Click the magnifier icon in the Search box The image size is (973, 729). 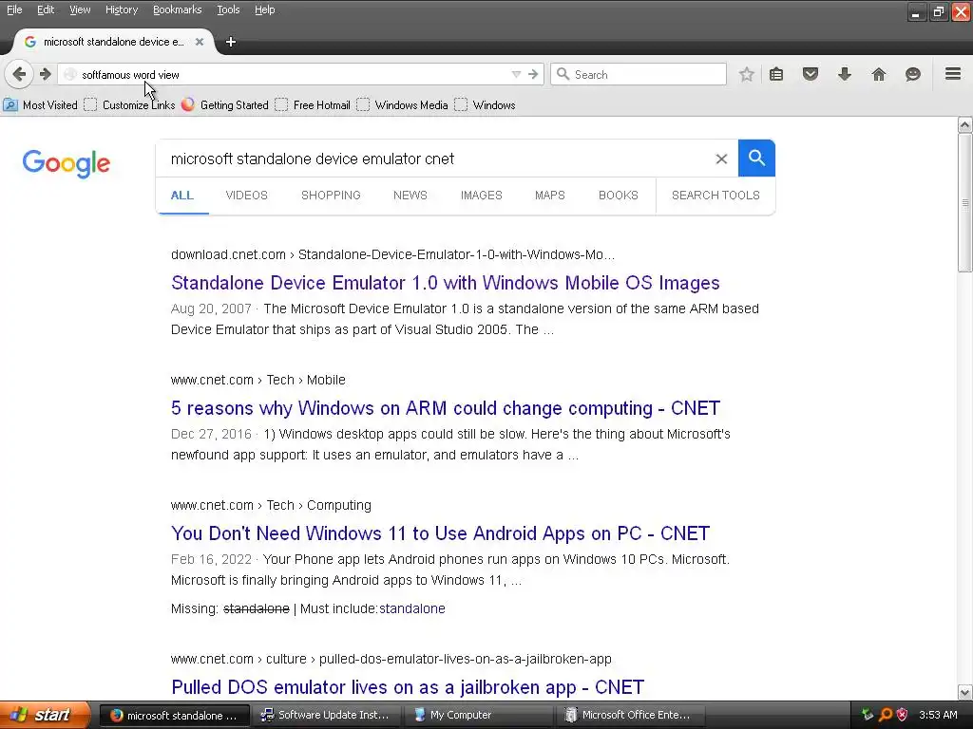pos(563,74)
